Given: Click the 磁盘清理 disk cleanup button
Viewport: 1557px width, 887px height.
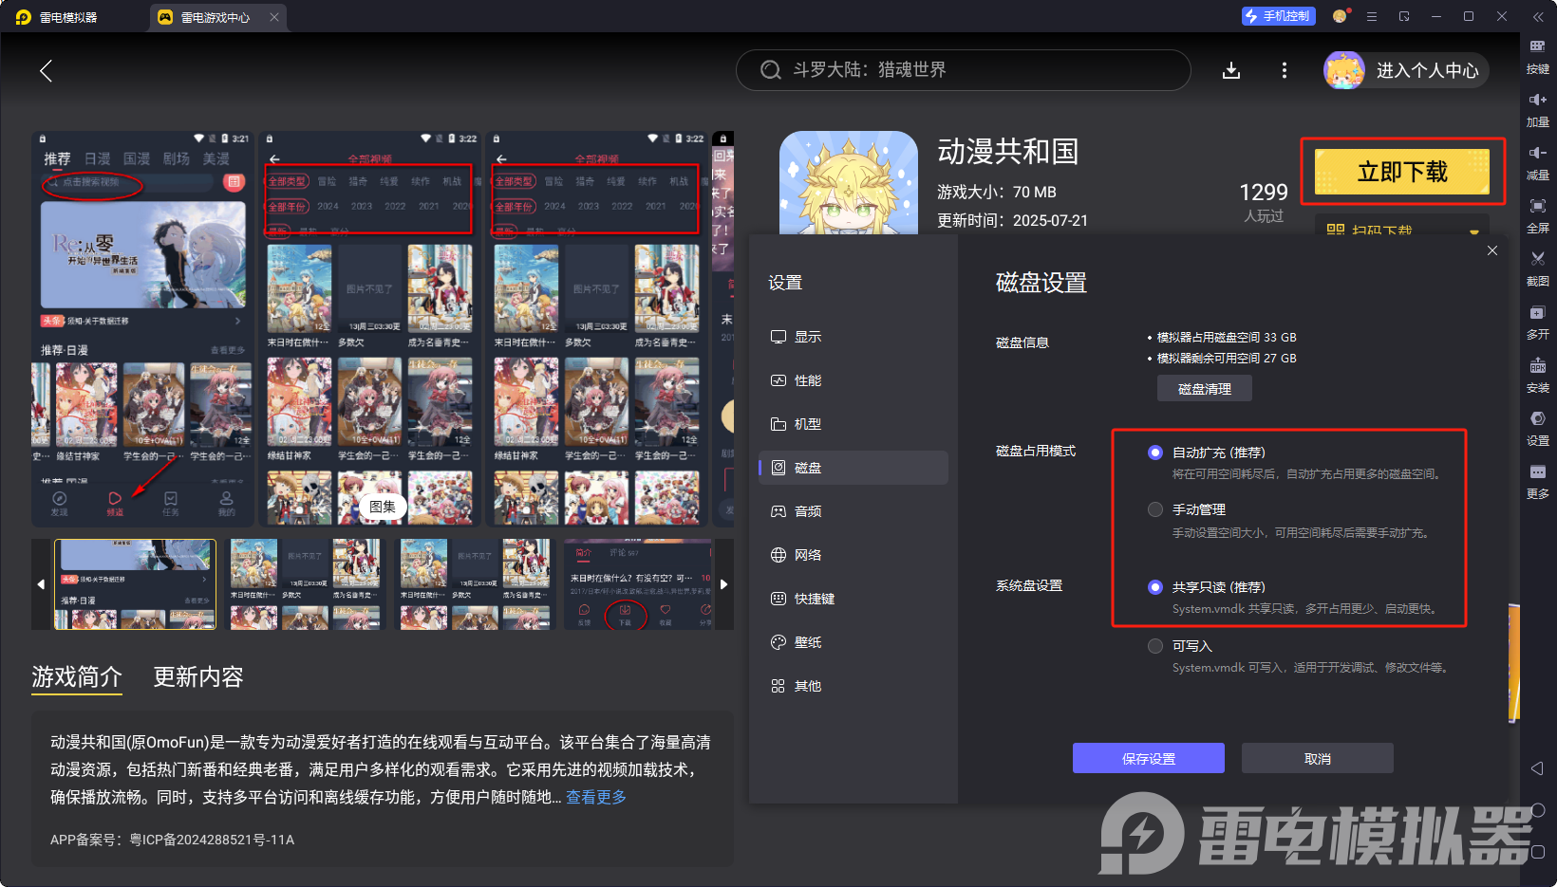Looking at the screenshot, I should point(1204,388).
